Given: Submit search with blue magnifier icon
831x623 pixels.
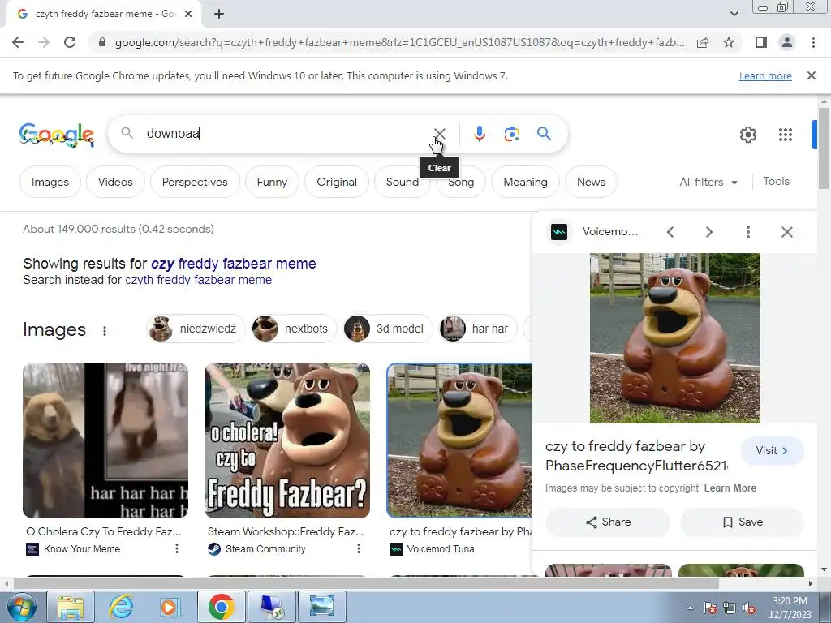Looking at the screenshot, I should click(544, 134).
